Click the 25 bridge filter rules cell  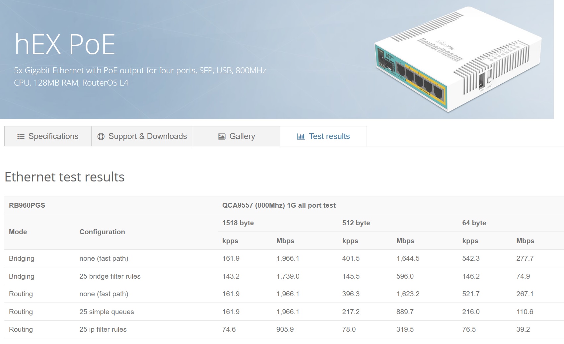click(110, 276)
